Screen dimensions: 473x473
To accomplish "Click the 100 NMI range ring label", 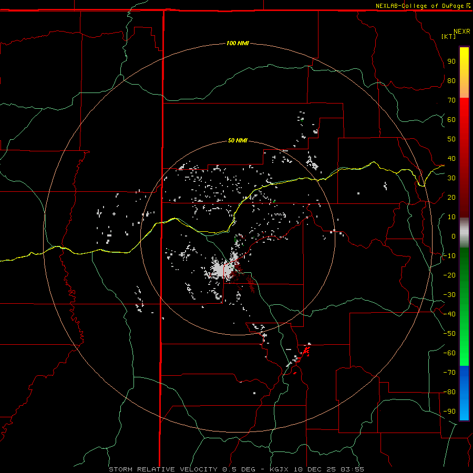I will point(238,43).
